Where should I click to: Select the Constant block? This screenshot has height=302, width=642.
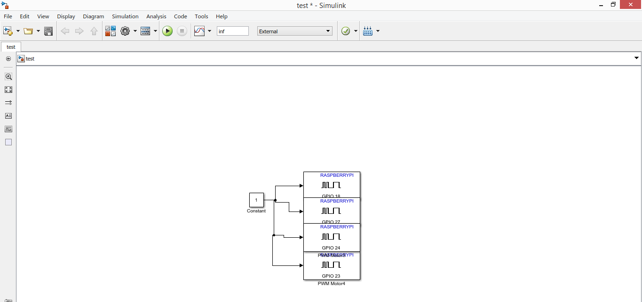pos(256,200)
